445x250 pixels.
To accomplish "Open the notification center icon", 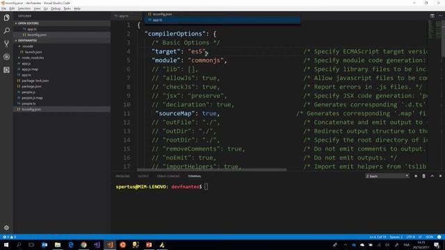I will click(437, 245).
